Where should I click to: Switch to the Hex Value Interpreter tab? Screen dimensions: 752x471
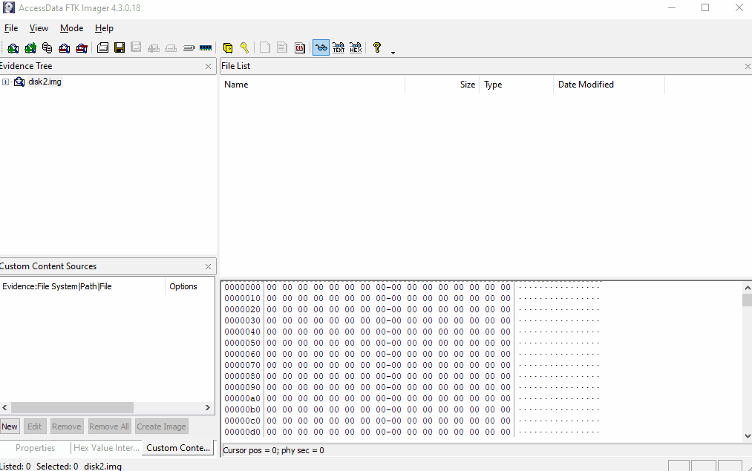point(106,448)
